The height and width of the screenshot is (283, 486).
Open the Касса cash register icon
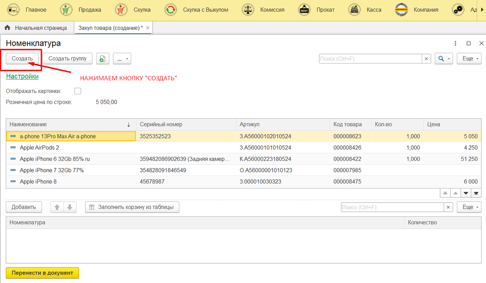[x=354, y=10]
